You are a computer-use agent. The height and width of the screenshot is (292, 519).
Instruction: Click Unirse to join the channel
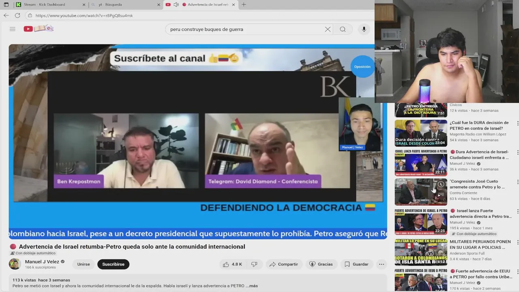coord(84,264)
